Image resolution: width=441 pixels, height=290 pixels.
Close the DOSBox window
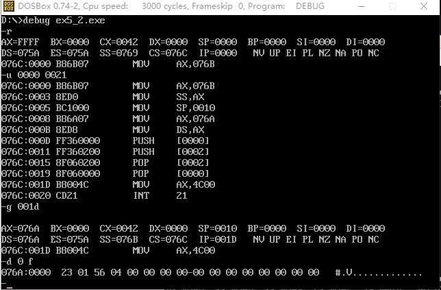(x=424, y=6)
